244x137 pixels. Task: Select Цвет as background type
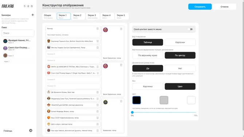[x=180, y=86]
